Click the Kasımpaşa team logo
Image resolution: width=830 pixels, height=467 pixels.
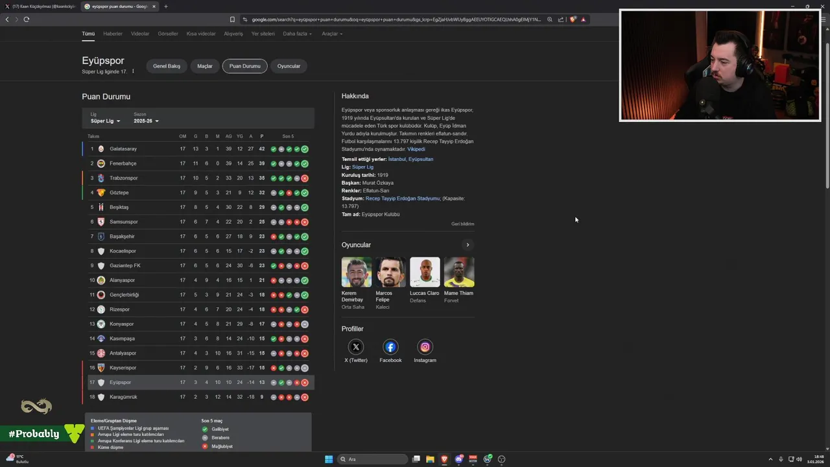(x=101, y=339)
